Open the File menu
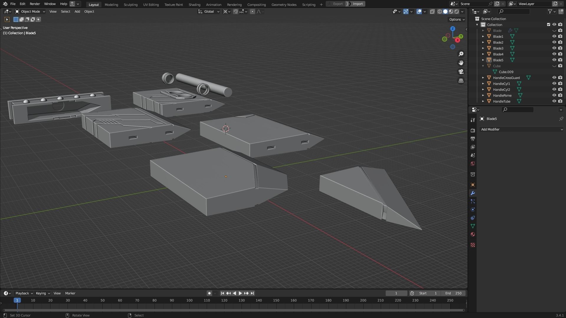The width and height of the screenshot is (566, 318). click(13, 4)
